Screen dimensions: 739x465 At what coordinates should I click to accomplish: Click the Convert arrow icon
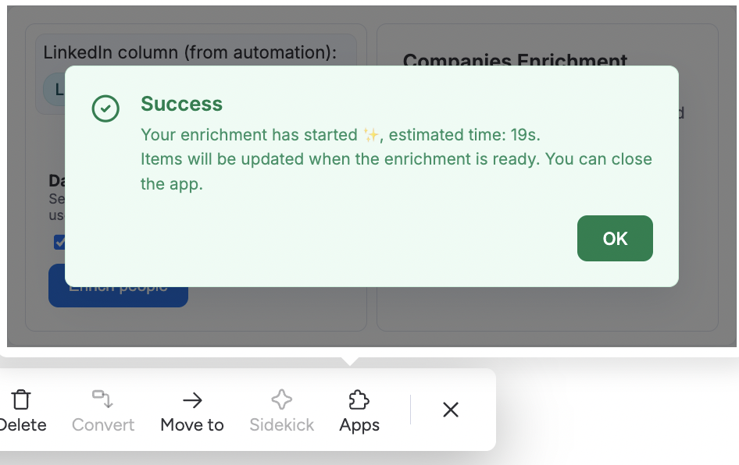tap(102, 400)
